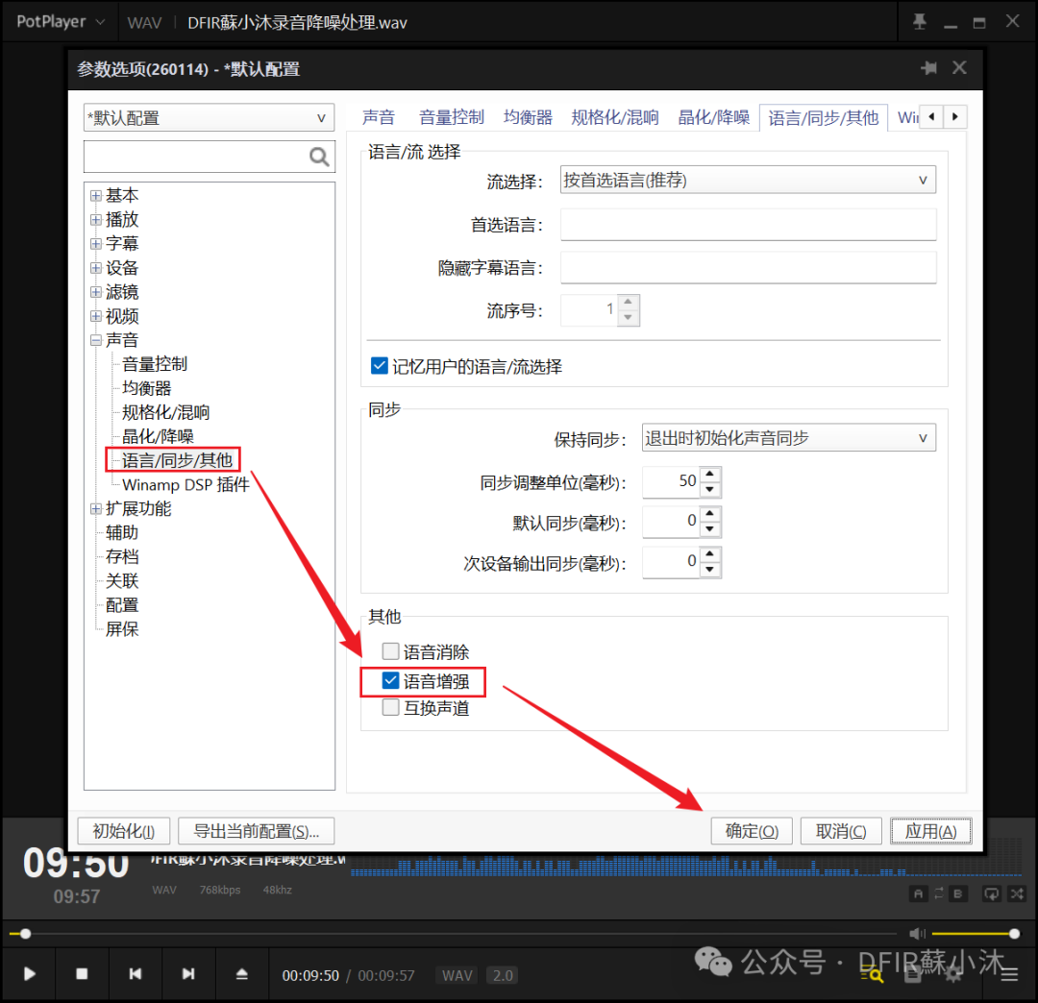Skip to the previous track

136,974
